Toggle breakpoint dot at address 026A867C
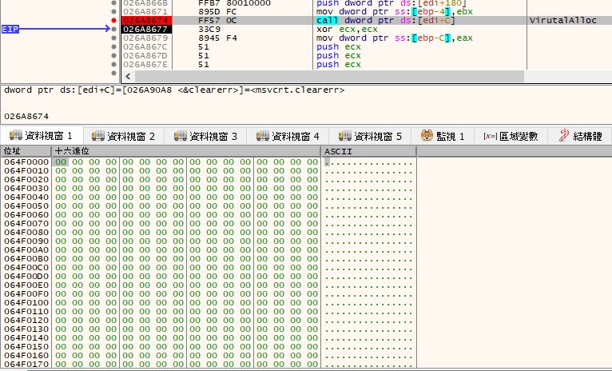The image size is (612, 371). coord(113,47)
